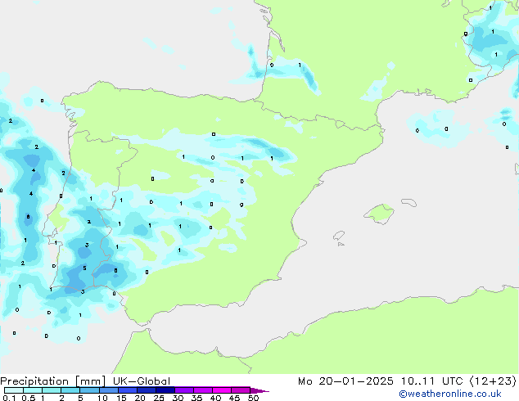Click the '45' legend label
The image size is (519, 401).
click(x=234, y=398)
